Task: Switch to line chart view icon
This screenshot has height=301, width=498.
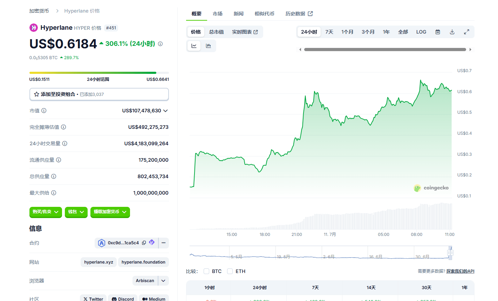Action: click(x=194, y=45)
